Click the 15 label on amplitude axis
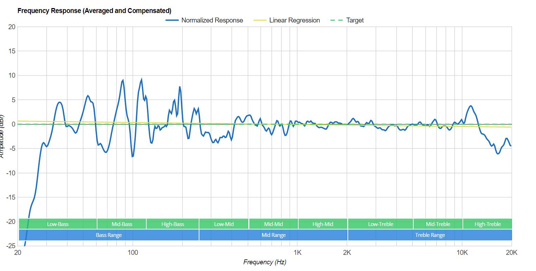 (x=12, y=51)
